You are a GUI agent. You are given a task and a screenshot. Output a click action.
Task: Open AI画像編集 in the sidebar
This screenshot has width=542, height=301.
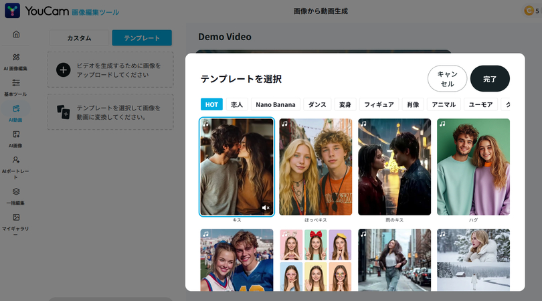pos(16,62)
